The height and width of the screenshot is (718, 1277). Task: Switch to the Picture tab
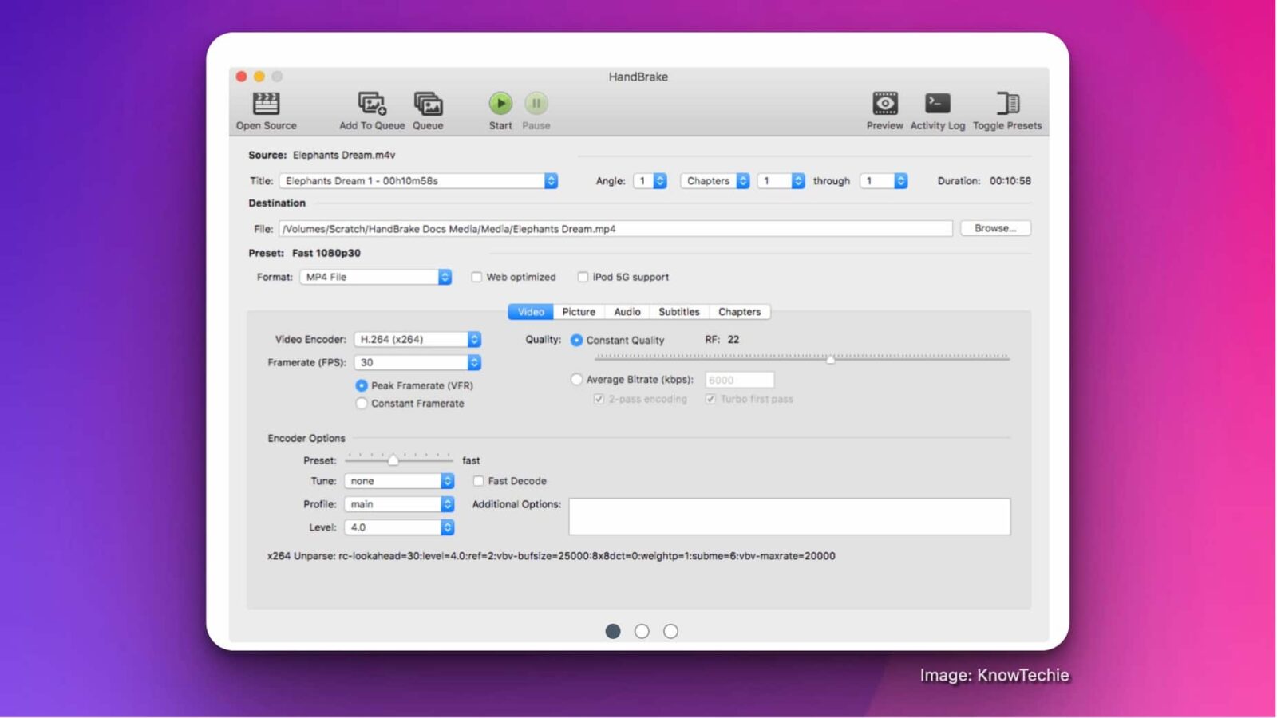click(579, 312)
